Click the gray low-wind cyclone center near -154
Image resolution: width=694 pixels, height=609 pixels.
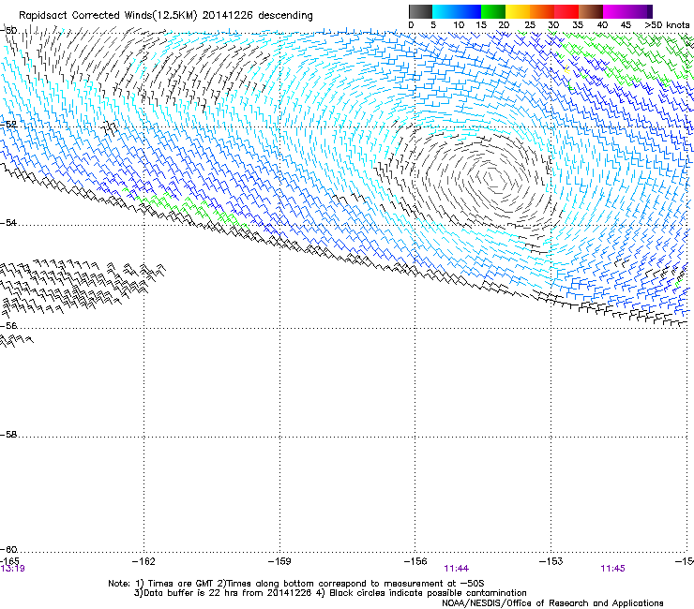point(492,179)
